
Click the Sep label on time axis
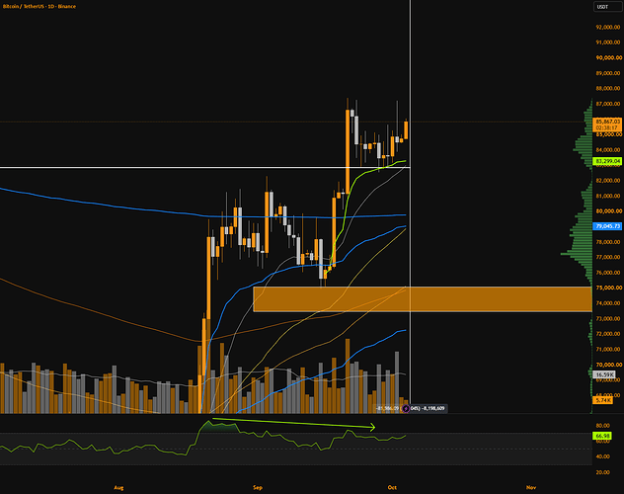click(x=258, y=488)
